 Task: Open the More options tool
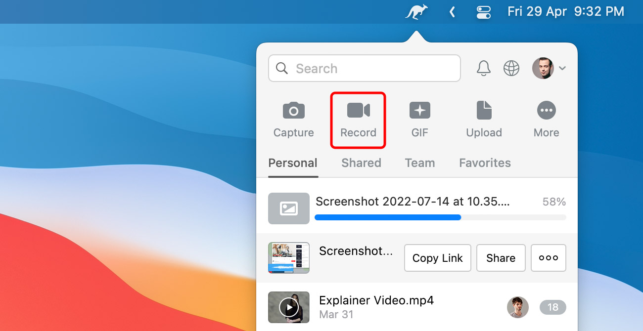click(546, 119)
